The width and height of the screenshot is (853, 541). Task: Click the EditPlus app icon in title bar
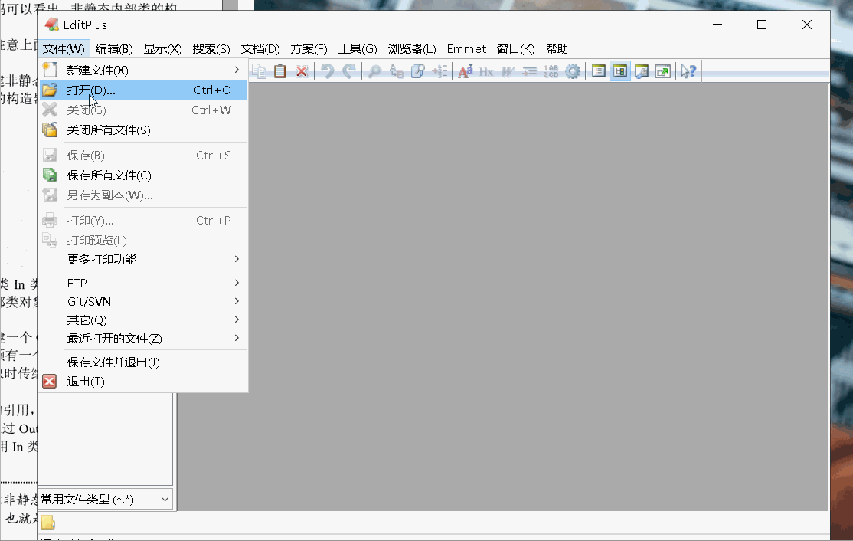[x=51, y=25]
